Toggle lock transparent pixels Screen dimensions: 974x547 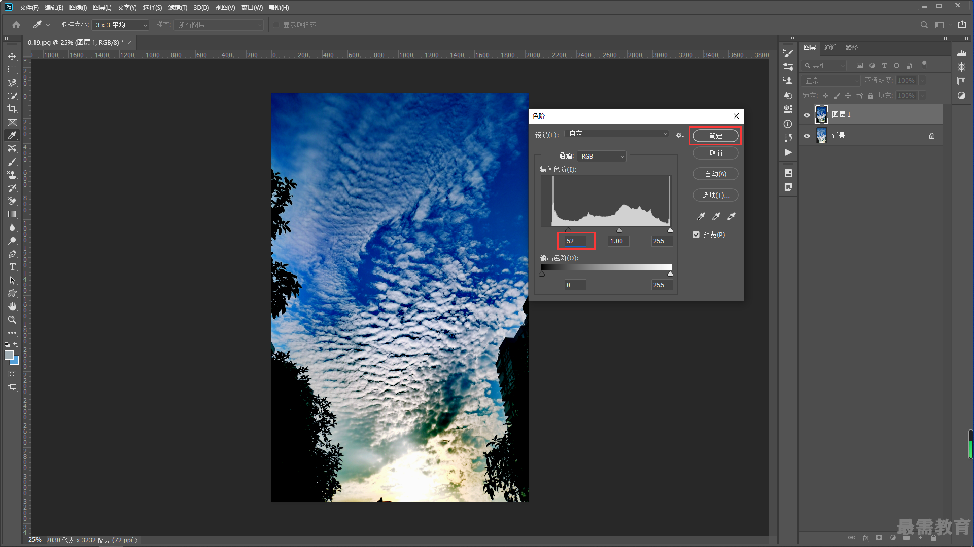pyautogui.click(x=825, y=96)
